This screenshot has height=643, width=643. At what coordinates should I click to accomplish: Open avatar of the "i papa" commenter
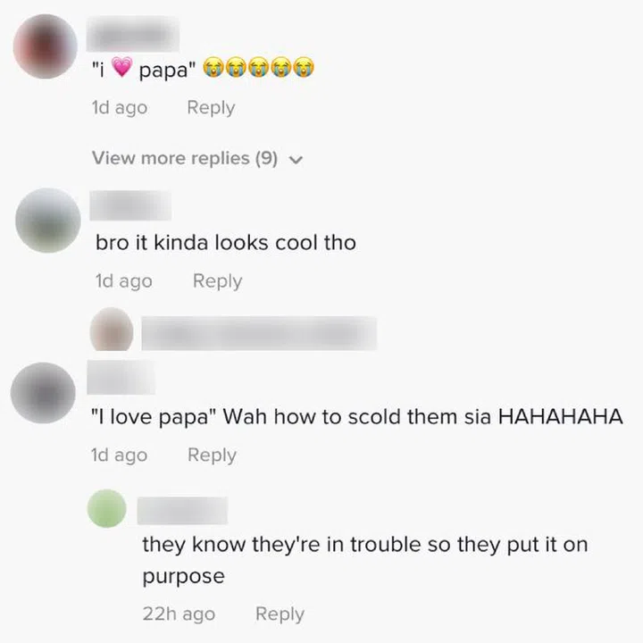(46, 46)
